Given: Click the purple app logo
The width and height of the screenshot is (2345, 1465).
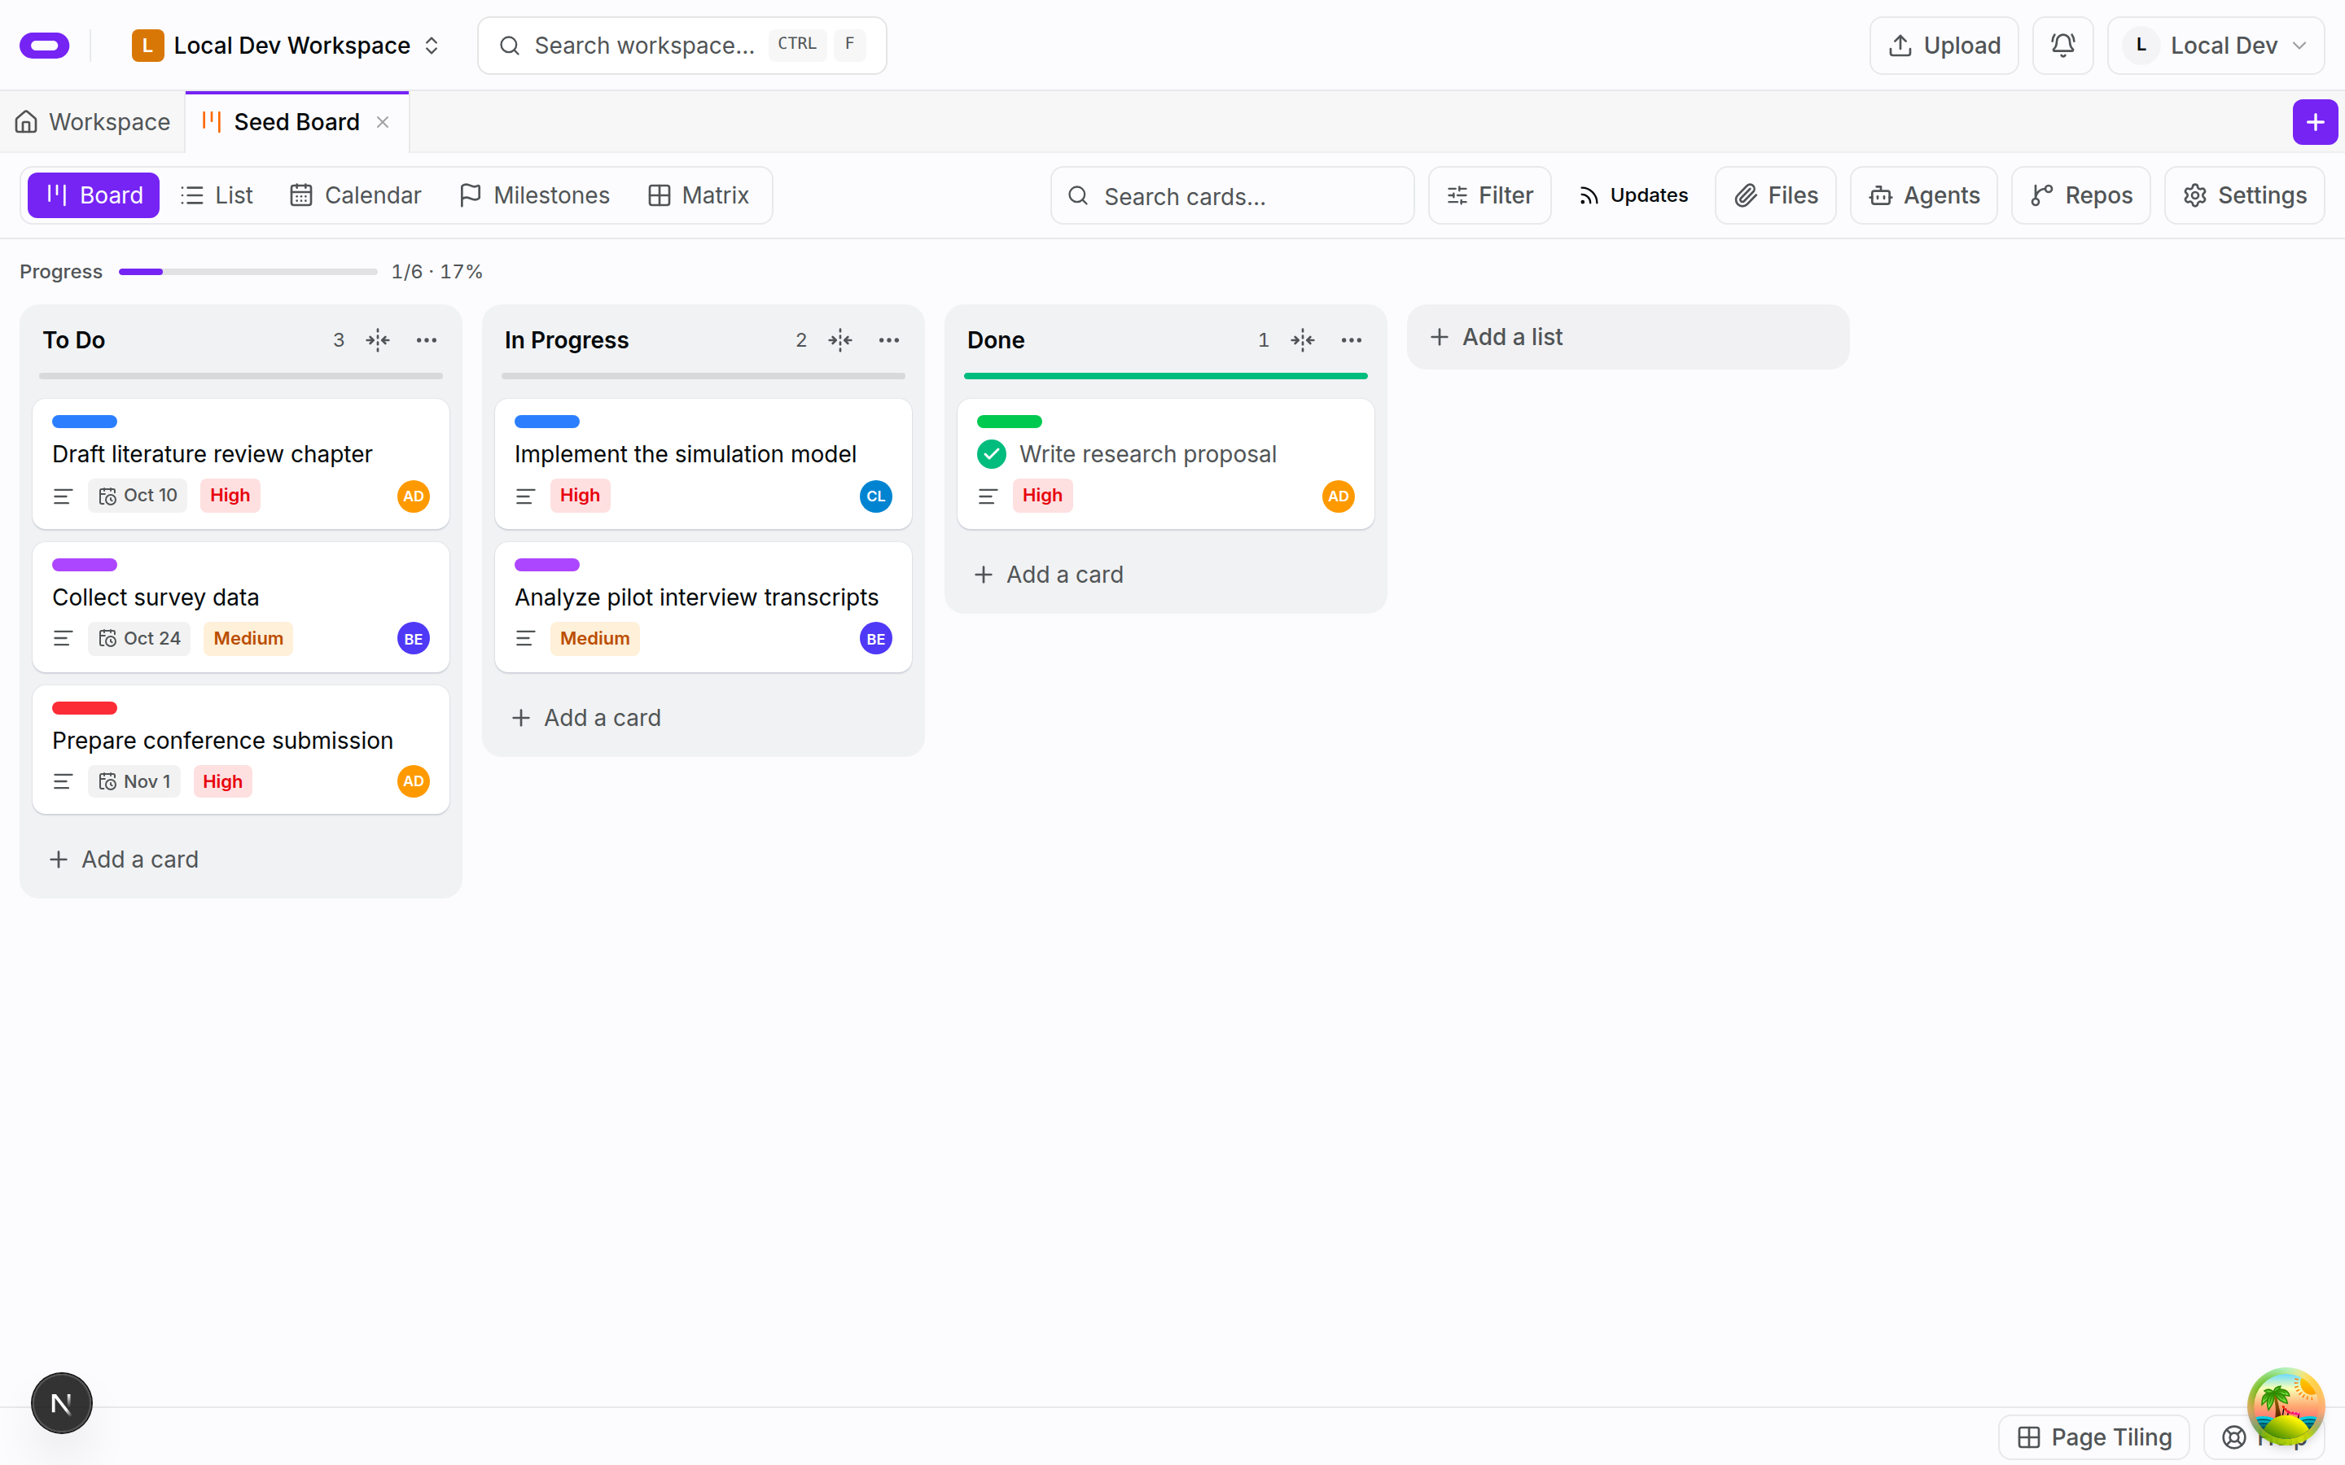Looking at the screenshot, I should tap(45, 46).
